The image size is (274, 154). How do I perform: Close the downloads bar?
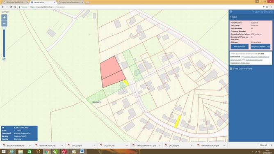(x=272, y=145)
